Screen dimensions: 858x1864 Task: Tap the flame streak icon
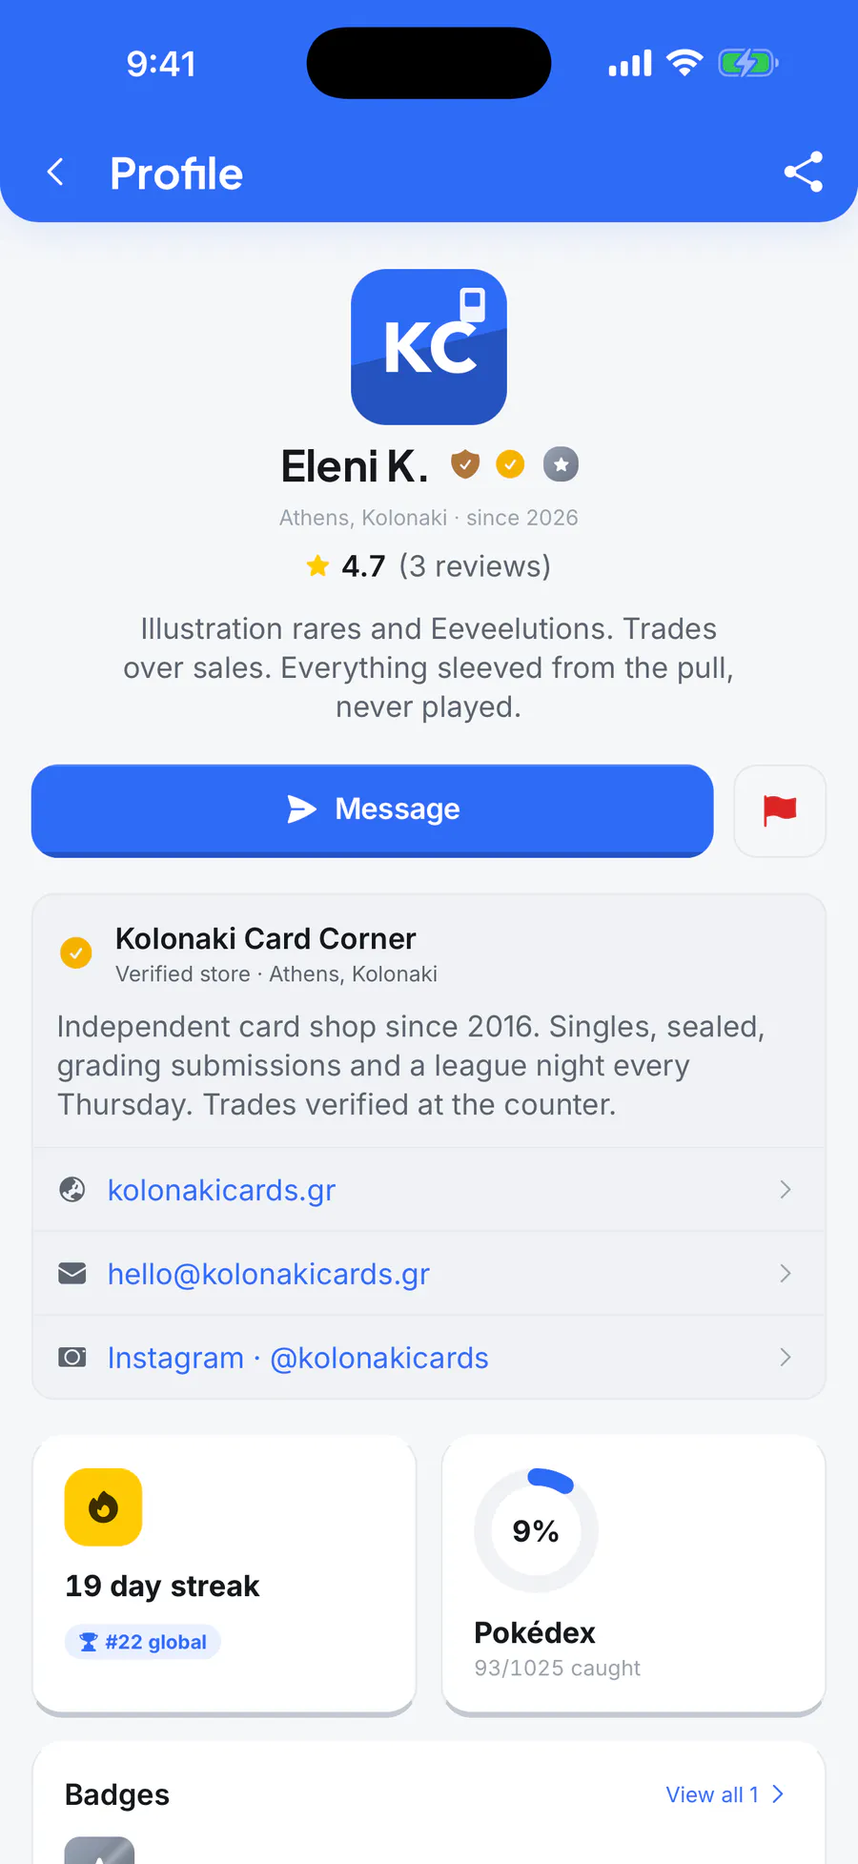coord(103,1507)
